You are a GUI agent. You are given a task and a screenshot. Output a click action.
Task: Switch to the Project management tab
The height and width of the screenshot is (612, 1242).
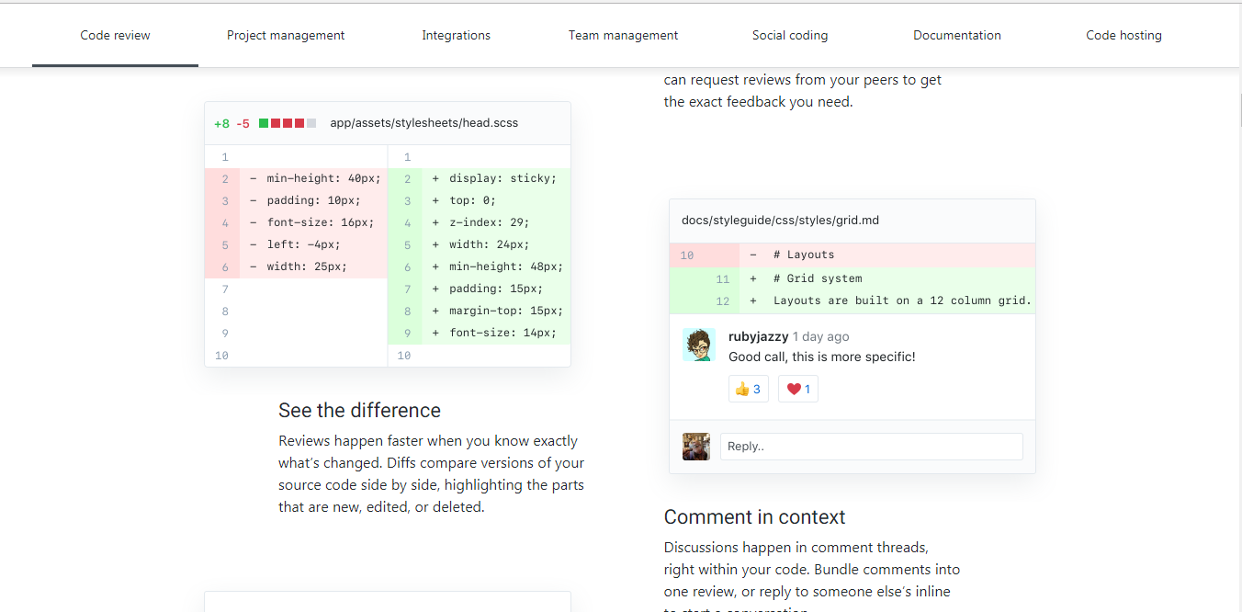pyautogui.click(x=286, y=36)
